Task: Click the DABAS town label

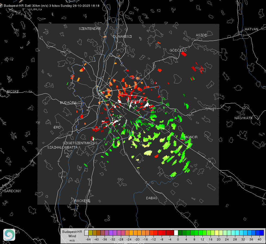Action: [x=152, y=198]
